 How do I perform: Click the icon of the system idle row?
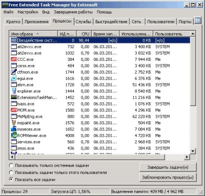coord(14,40)
